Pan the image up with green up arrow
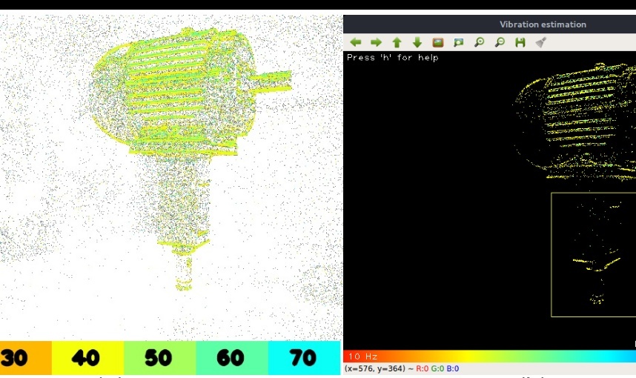This screenshot has width=636, height=378. coord(397,42)
